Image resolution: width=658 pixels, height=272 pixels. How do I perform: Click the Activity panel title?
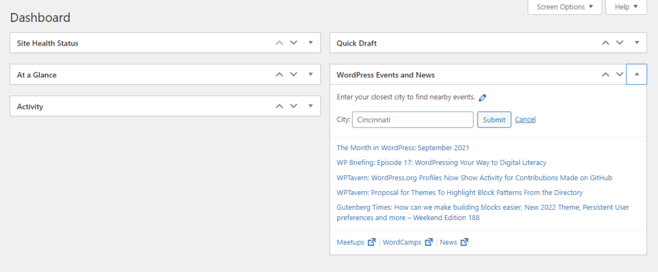click(30, 107)
